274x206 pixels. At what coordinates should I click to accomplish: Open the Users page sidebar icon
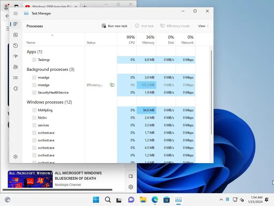(16, 67)
